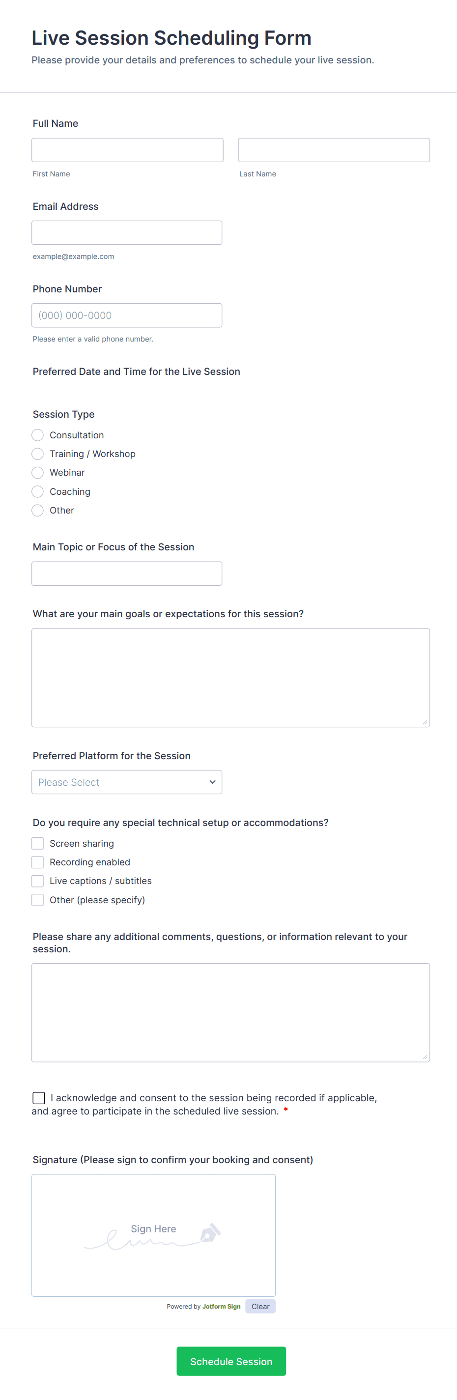The height and width of the screenshot is (1400, 457).
Task: Check Recording enabled accommodation
Action: (37, 862)
